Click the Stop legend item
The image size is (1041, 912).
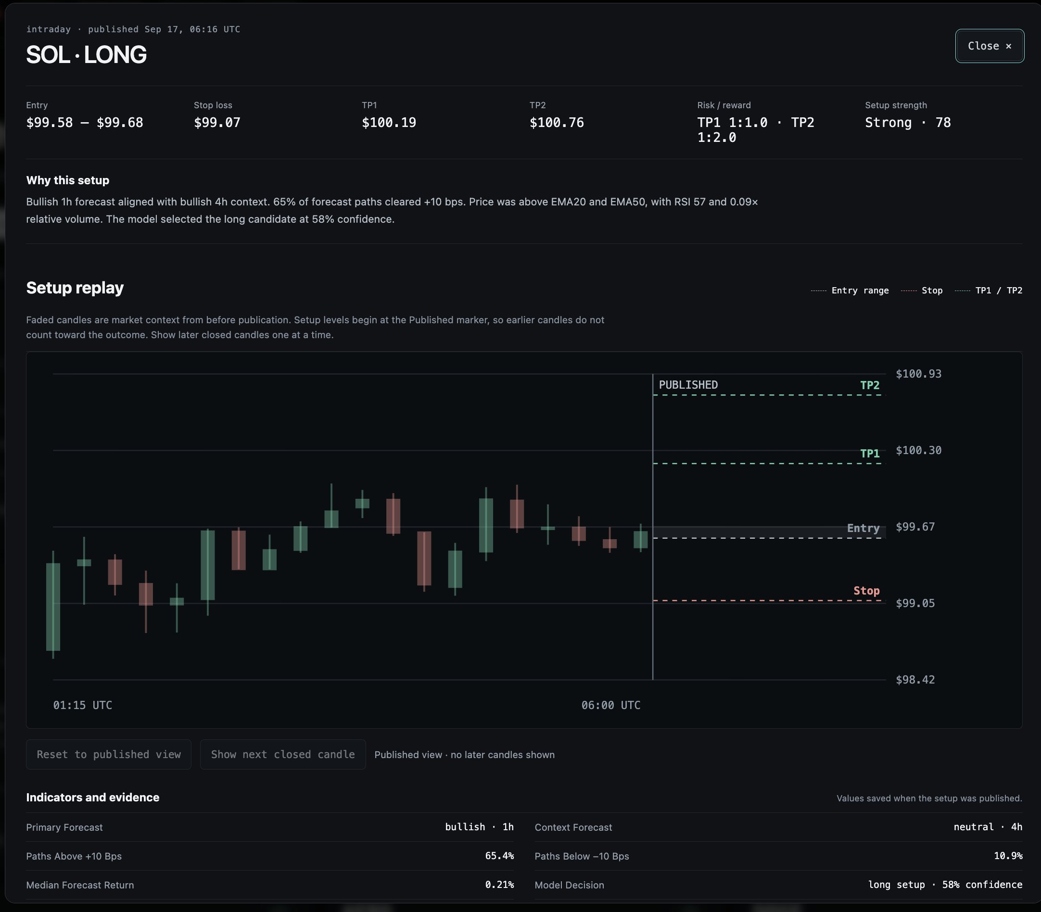click(x=921, y=291)
